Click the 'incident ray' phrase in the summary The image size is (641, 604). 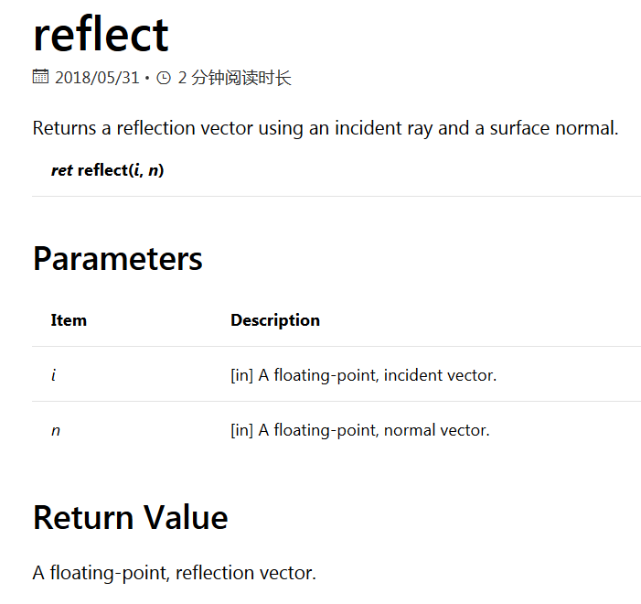pos(383,128)
